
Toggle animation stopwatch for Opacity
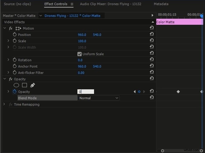(x=15, y=91)
